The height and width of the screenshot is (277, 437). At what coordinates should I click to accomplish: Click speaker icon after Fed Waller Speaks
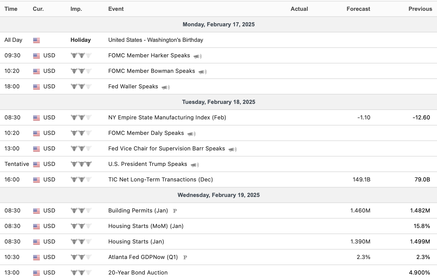pyautogui.click(x=165, y=87)
